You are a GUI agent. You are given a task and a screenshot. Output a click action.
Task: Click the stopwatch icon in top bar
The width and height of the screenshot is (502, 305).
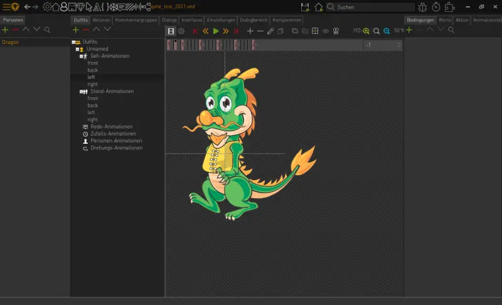[x=435, y=7]
